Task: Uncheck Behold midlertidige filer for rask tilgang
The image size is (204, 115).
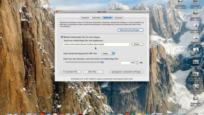Action: tap(62, 37)
